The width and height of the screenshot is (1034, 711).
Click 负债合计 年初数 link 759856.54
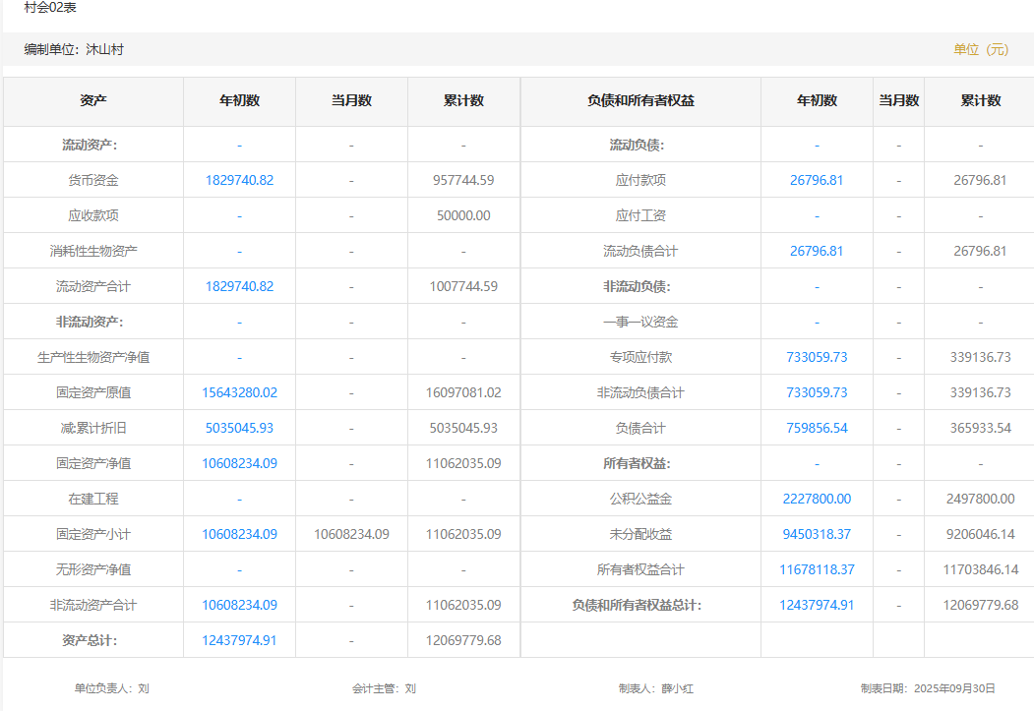coord(817,428)
